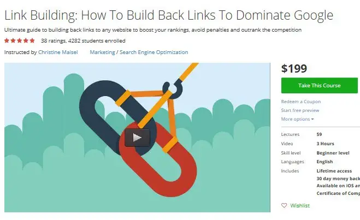Viewport: 360px width, 220px height.
Task: Start free preview of the course
Action: tap(300, 110)
